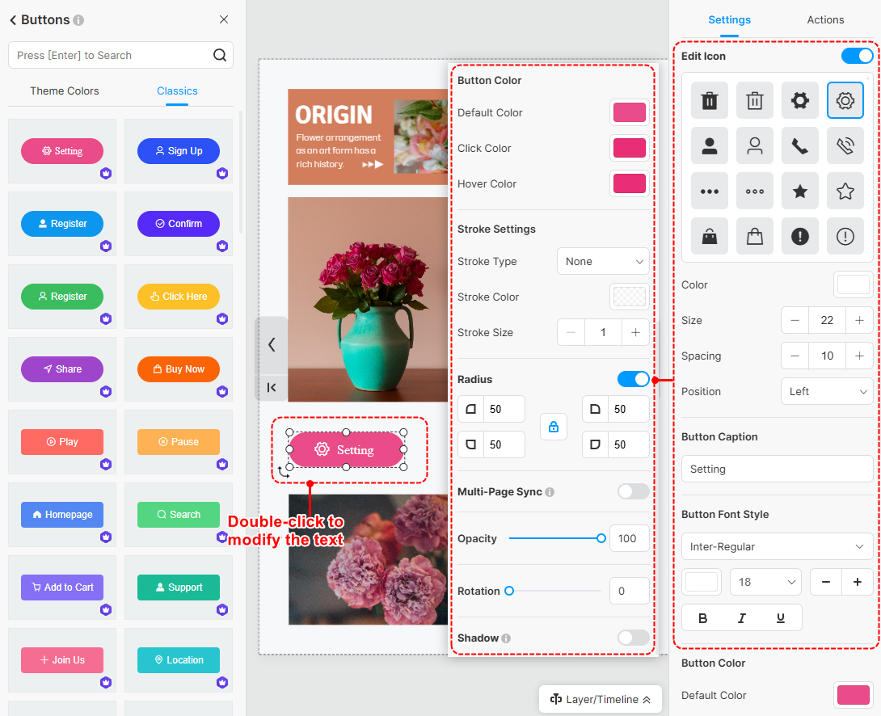Open the Theme Colors tab
Image resolution: width=881 pixels, height=716 pixels.
[x=65, y=91]
